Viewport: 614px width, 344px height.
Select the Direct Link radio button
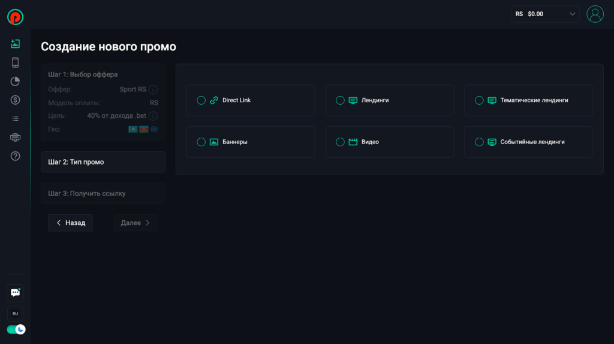point(201,101)
